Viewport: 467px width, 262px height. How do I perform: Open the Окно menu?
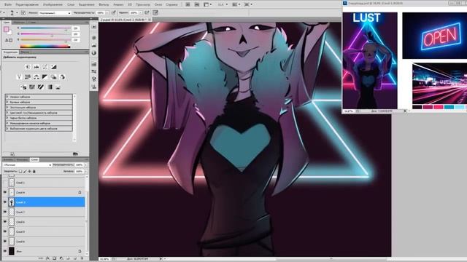(x=158, y=4)
